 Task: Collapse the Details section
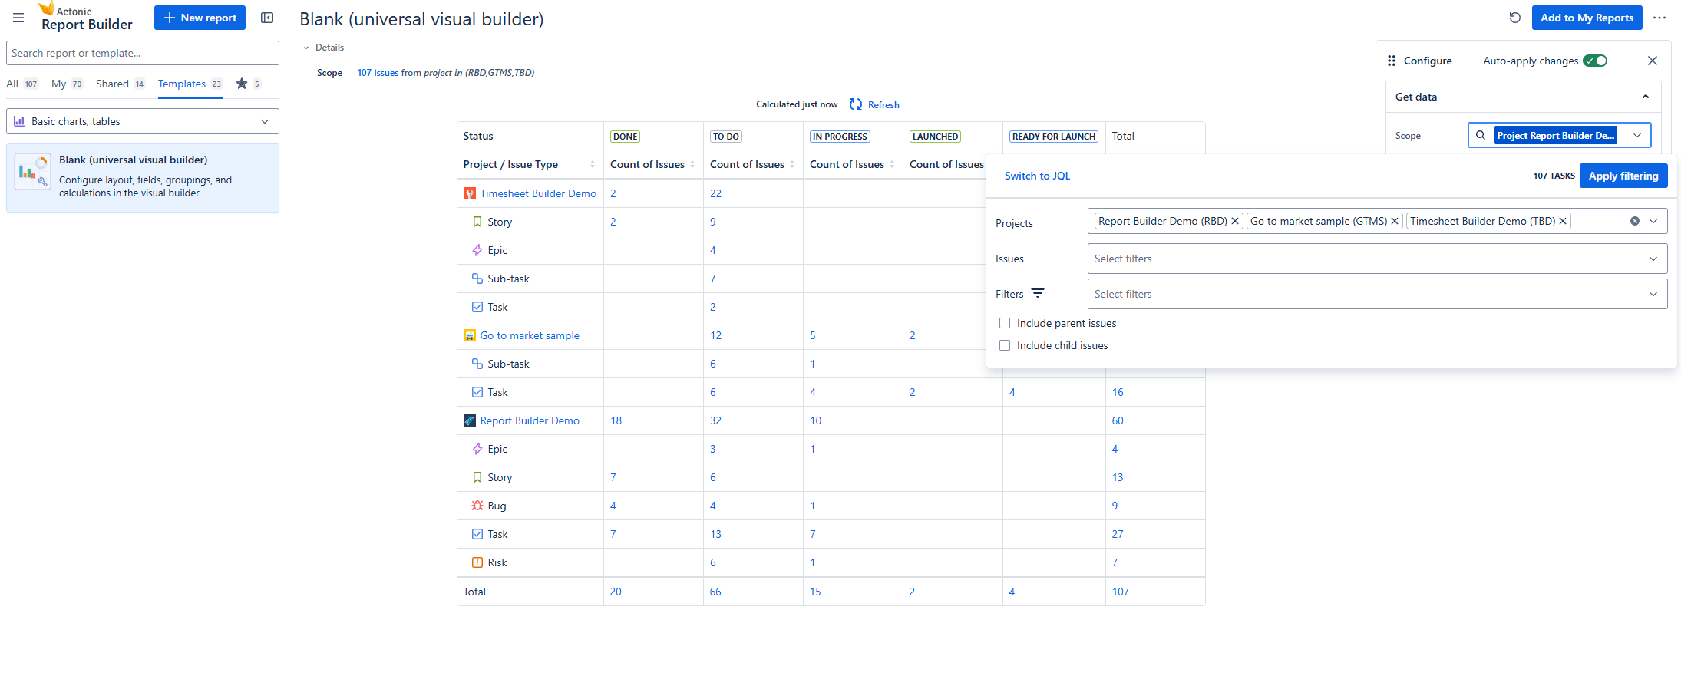click(306, 48)
